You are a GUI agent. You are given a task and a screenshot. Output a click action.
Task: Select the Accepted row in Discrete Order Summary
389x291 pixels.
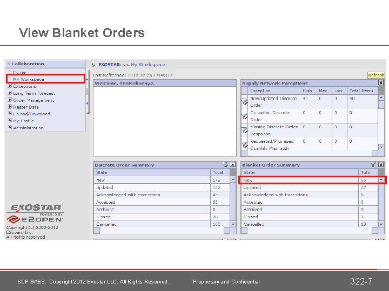[x=162, y=202]
